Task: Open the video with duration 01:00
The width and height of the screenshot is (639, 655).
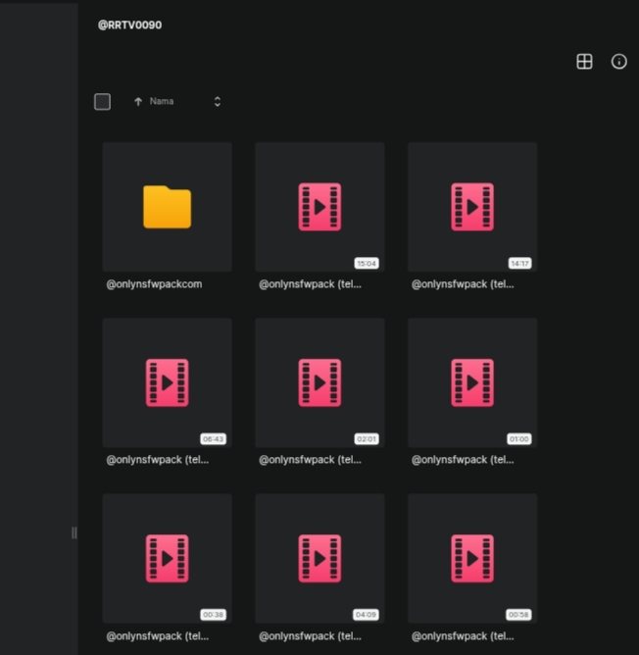Action: (472, 382)
